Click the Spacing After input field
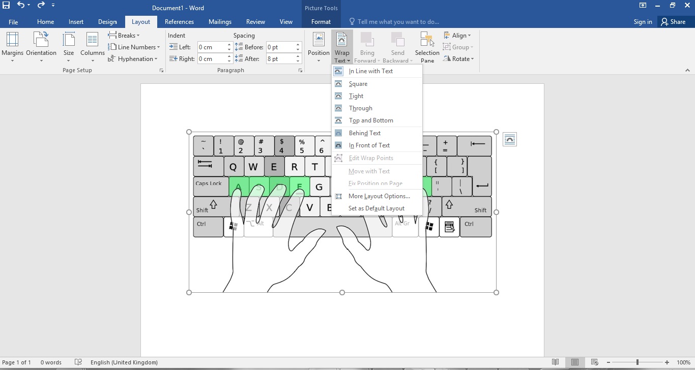 tap(280, 59)
